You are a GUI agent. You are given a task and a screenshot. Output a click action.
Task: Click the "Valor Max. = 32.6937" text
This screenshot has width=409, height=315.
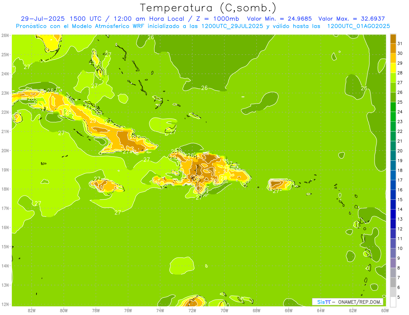coord(351,19)
